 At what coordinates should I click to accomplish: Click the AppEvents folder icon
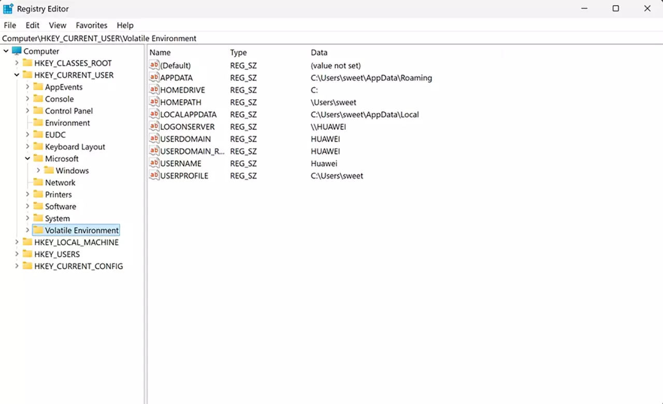[x=38, y=87]
